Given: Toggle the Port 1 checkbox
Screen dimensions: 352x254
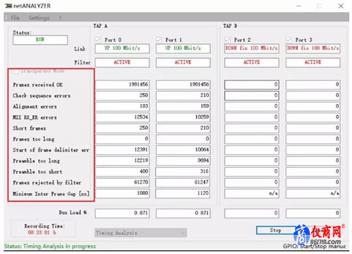Looking at the screenshot, I should 158,40.
